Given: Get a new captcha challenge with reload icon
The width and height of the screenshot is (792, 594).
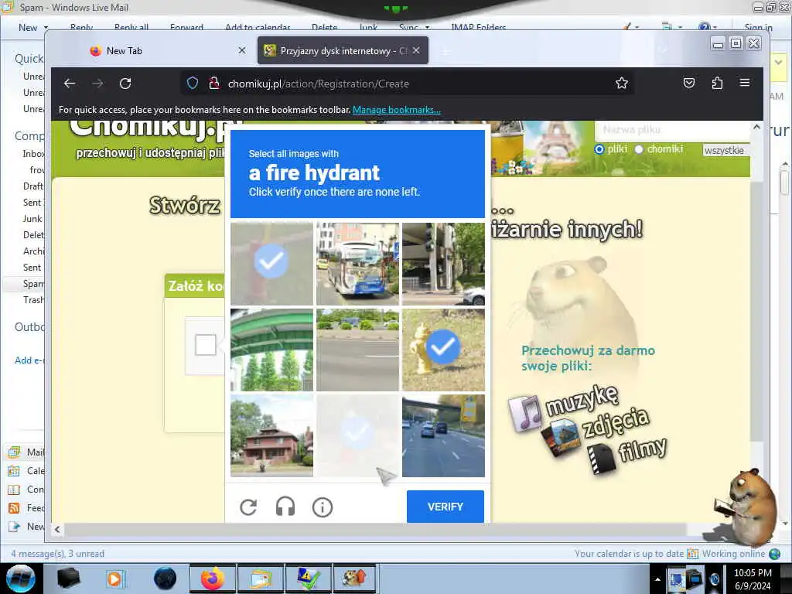Looking at the screenshot, I should (x=248, y=507).
